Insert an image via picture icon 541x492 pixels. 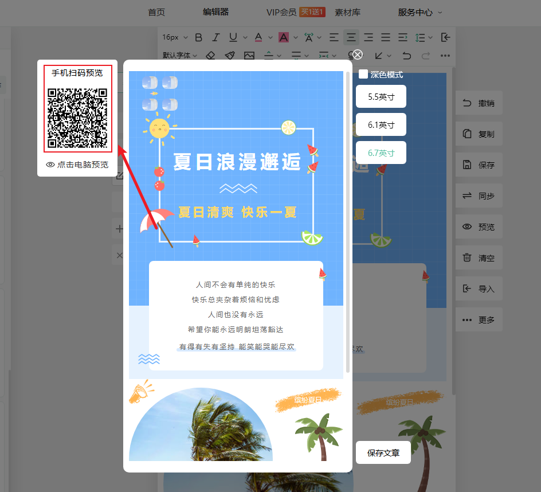249,56
